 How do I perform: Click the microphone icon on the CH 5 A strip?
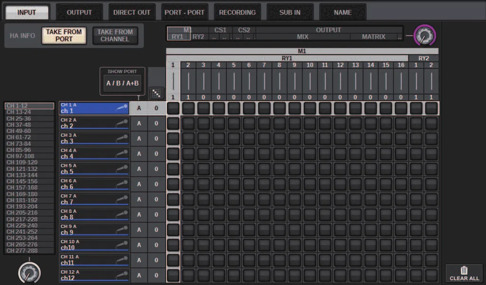pyautogui.click(x=122, y=169)
